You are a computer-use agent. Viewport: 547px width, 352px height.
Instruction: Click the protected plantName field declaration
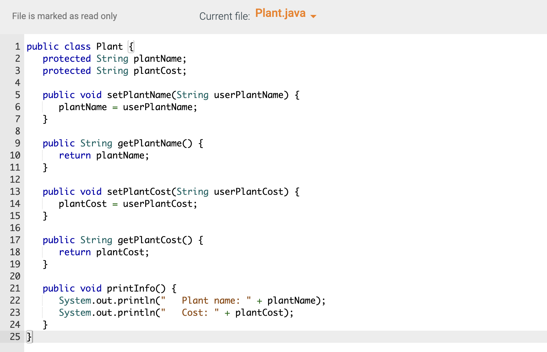(x=114, y=58)
